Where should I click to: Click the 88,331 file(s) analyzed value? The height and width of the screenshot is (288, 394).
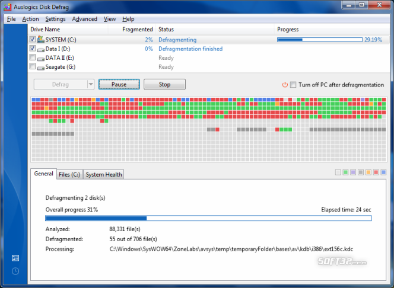pyautogui.click(x=125, y=229)
